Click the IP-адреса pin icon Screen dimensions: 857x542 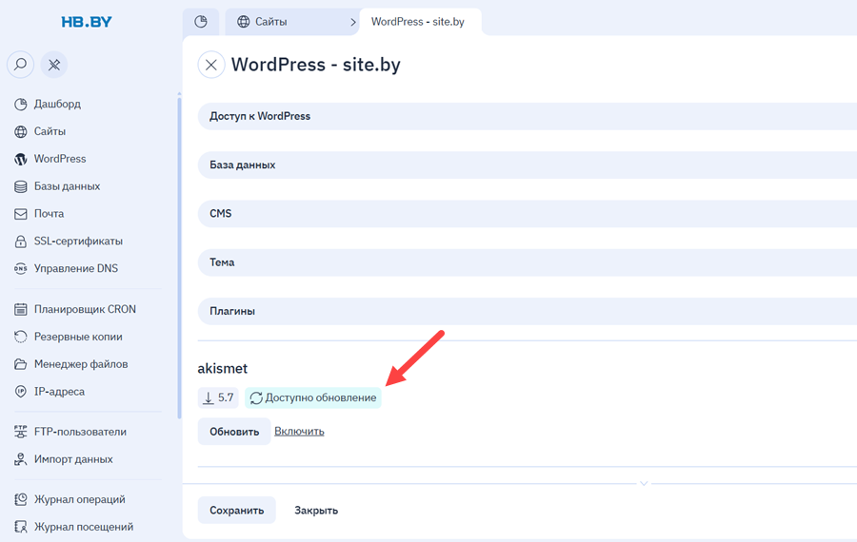pyautogui.click(x=21, y=392)
